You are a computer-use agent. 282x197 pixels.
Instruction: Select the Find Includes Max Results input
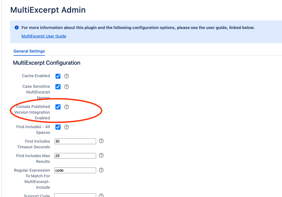click(x=75, y=156)
